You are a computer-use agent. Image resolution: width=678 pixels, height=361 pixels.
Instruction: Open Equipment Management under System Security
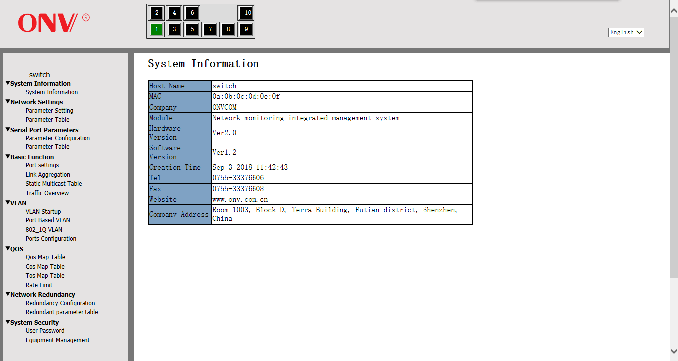point(58,340)
